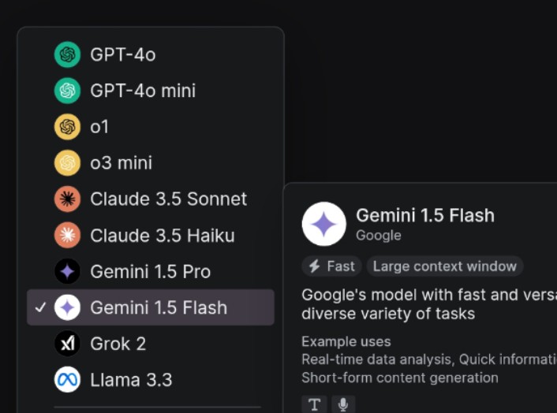Click the microphone capability icon

343,404
